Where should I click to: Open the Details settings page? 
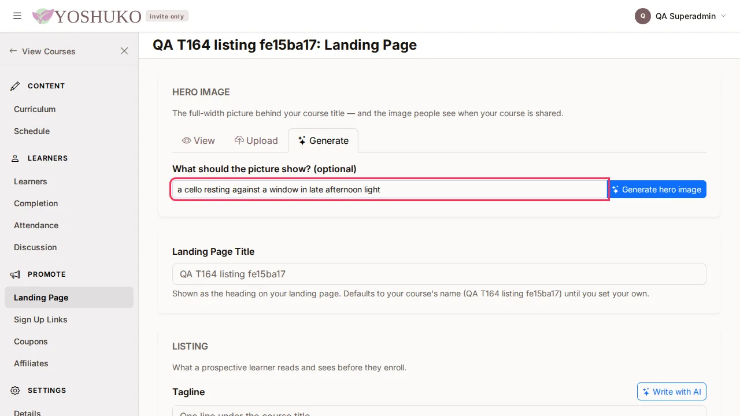click(x=27, y=413)
